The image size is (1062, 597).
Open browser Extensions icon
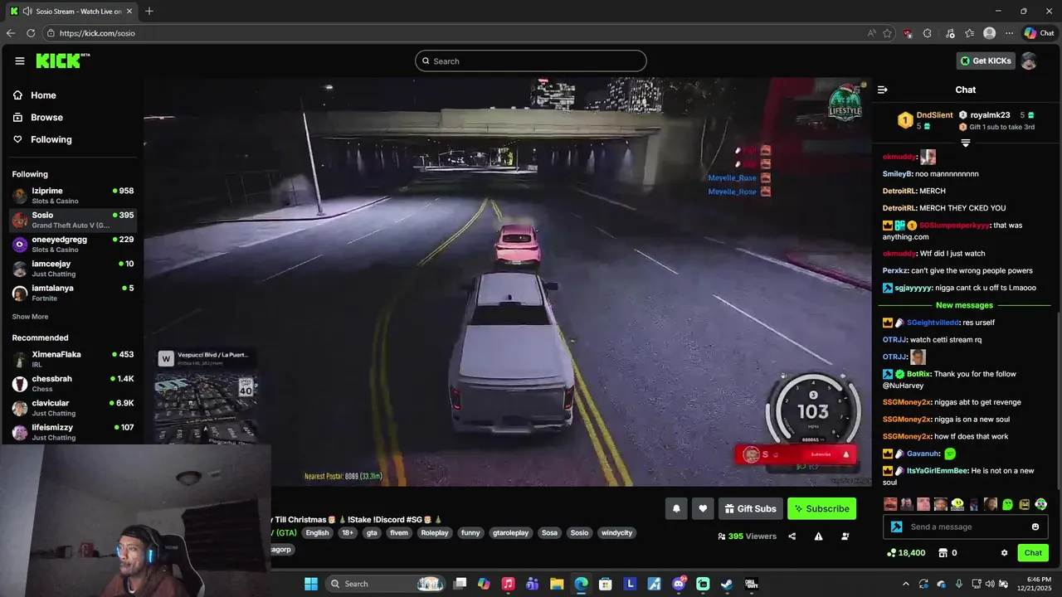click(x=928, y=33)
